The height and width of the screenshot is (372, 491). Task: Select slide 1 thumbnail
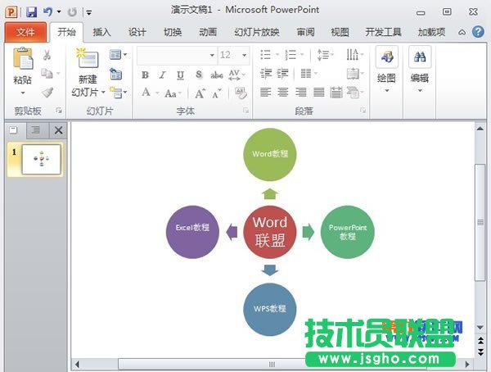[x=41, y=159]
